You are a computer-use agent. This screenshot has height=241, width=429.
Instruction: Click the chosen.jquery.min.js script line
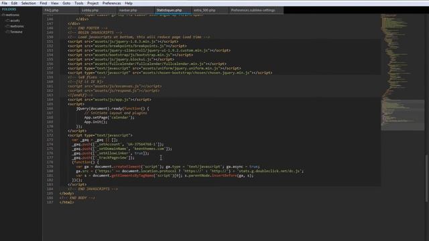(x=170, y=73)
